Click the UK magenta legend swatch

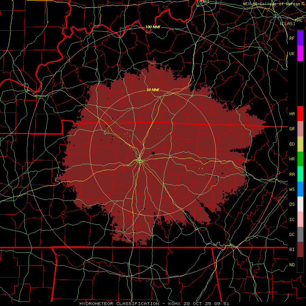(300, 53)
